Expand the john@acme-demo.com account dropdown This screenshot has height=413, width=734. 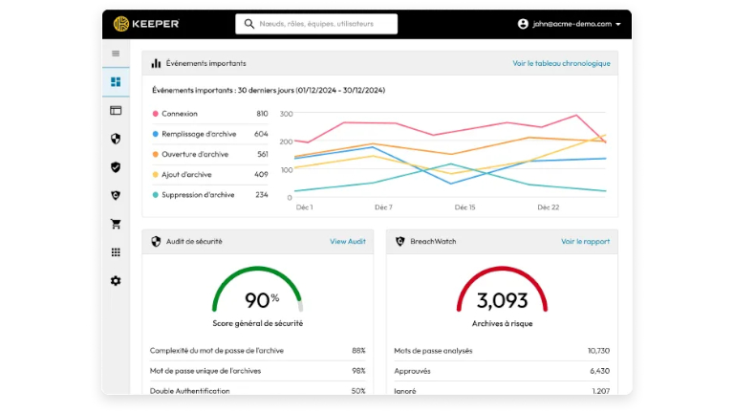618,24
